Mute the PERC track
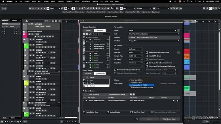The height and width of the screenshot is (124, 221). [x=29, y=34]
